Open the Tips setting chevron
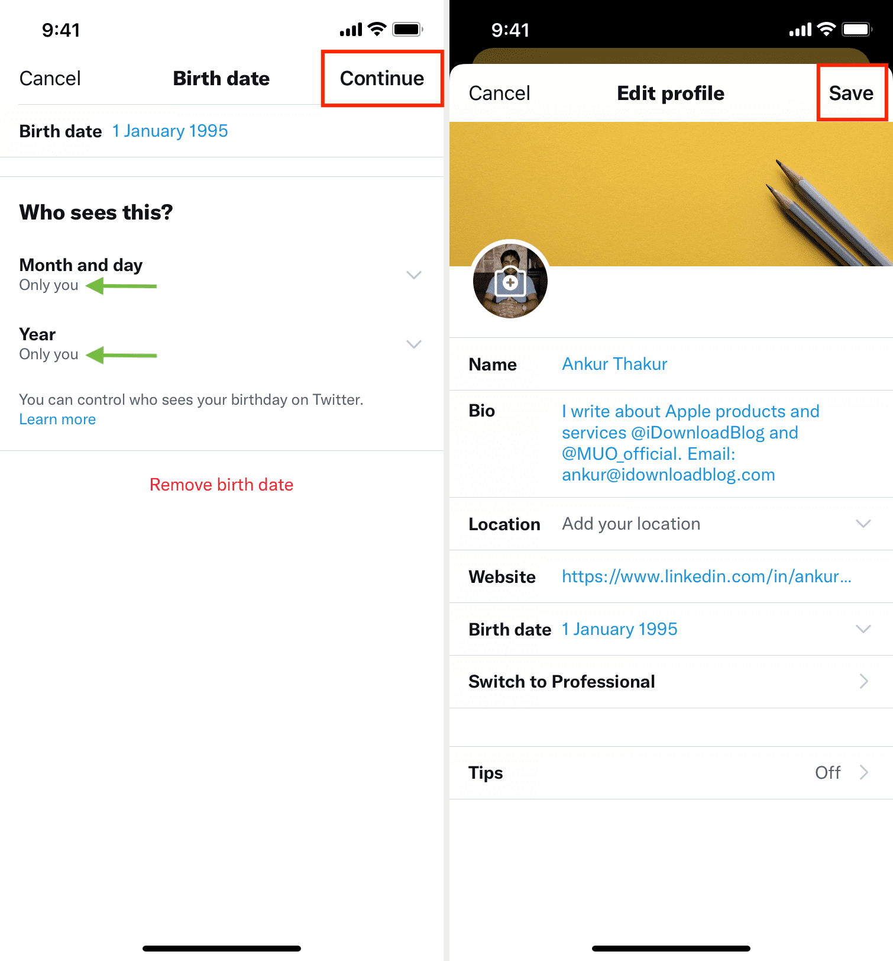893x961 pixels. click(863, 772)
